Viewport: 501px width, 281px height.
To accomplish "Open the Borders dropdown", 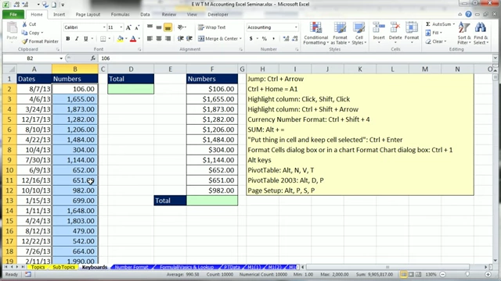I will 110,38.
